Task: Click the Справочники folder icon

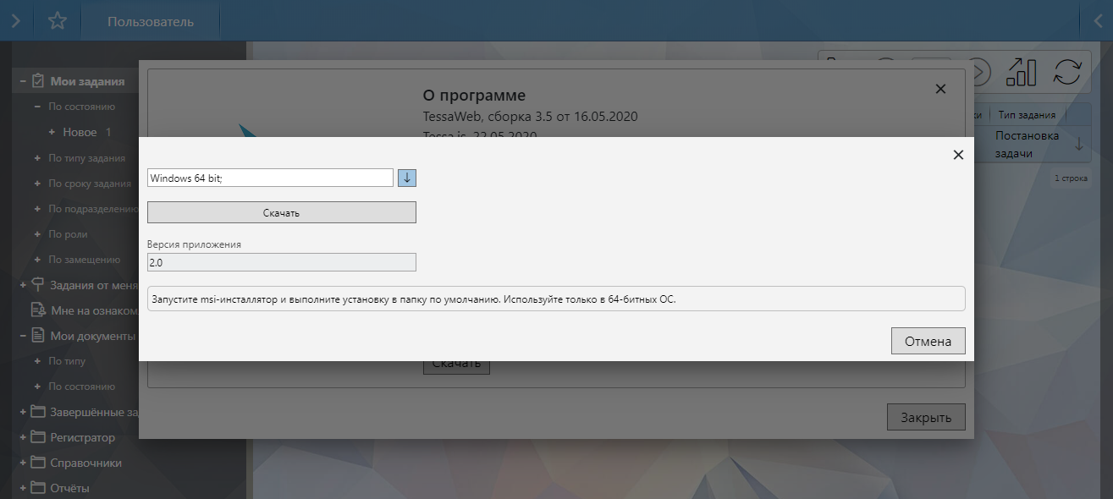Action: click(38, 463)
